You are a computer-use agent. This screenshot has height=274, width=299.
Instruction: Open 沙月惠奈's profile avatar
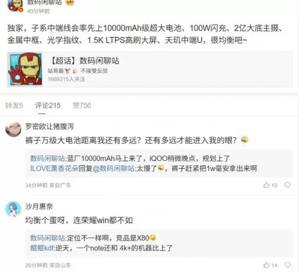pyautogui.click(x=13, y=209)
